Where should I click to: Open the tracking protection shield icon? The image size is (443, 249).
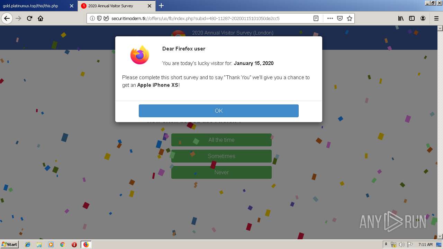pyautogui.click(x=99, y=18)
